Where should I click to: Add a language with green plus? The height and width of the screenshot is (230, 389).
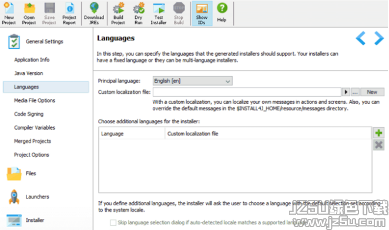pos(378,133)
